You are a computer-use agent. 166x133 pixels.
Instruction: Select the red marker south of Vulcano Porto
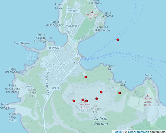(x=86, y=77)
